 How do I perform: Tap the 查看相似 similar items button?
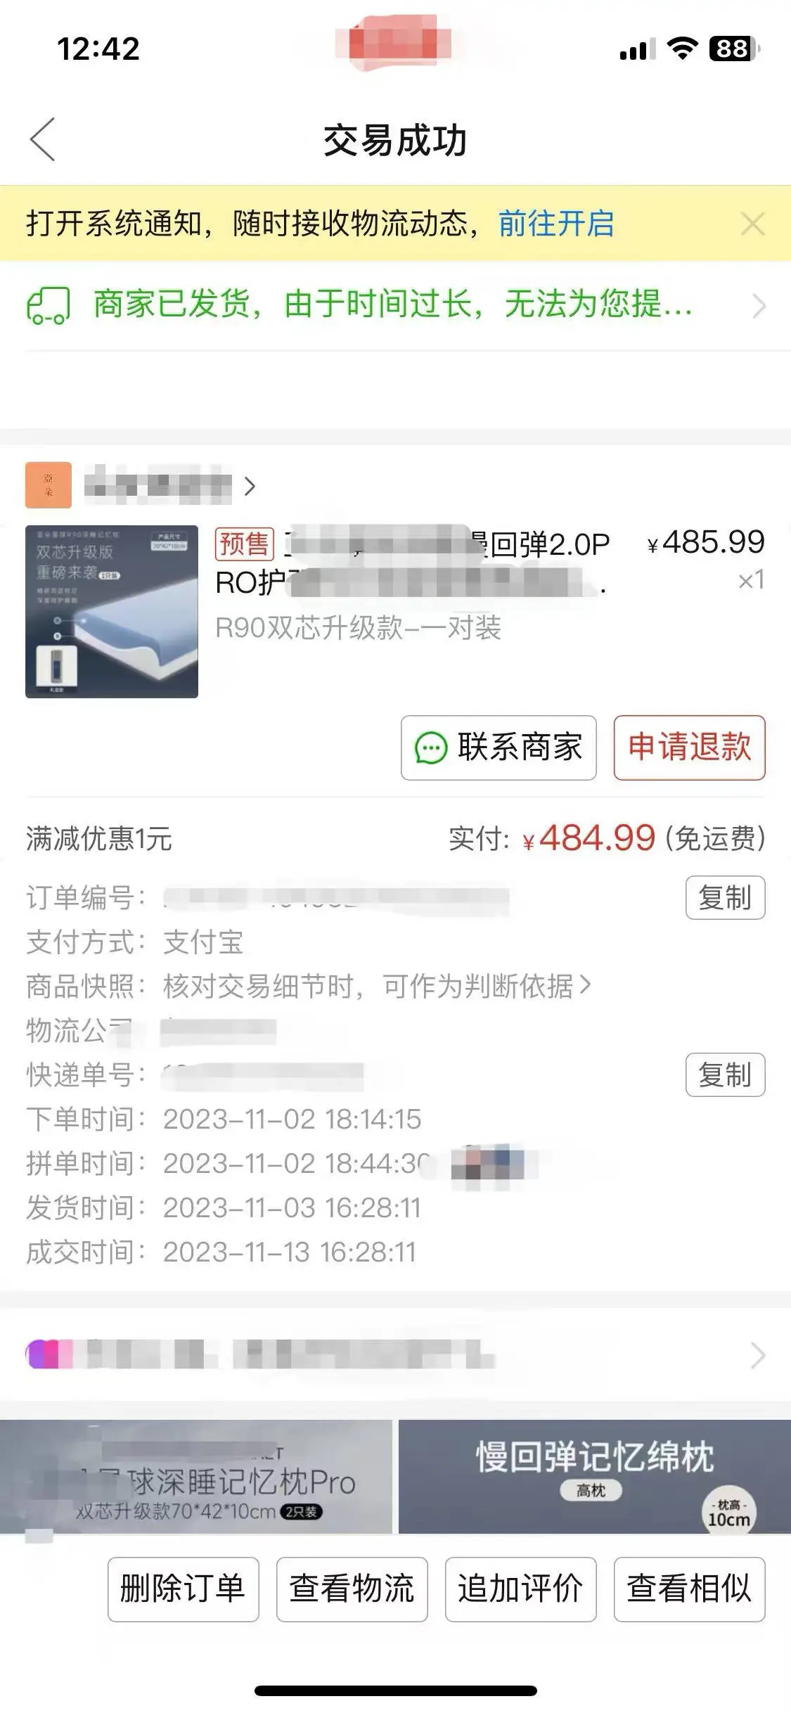coord(689,1589)
